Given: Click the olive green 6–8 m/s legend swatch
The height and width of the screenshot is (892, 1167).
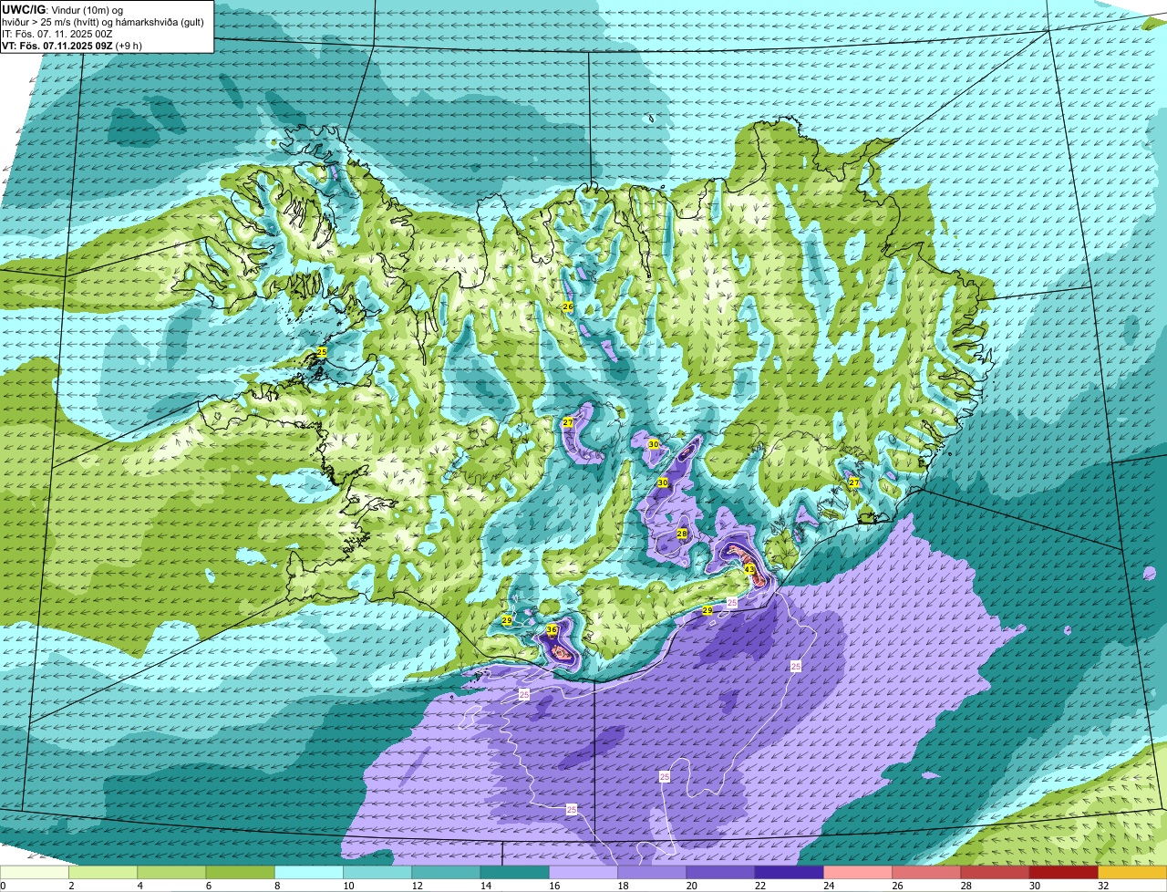Looking at the screenshot, I should 240,872.
